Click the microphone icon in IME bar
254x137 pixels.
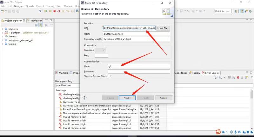tap(236, 132)
